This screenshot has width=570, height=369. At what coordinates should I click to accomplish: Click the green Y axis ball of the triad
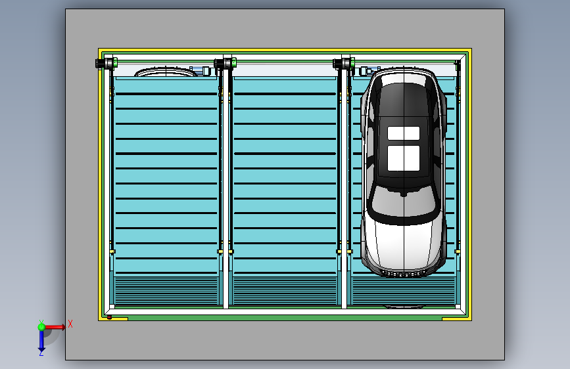click(41, 326)
